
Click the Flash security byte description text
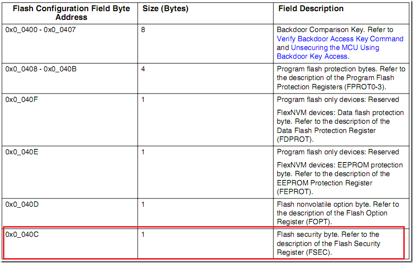point(328,243)
